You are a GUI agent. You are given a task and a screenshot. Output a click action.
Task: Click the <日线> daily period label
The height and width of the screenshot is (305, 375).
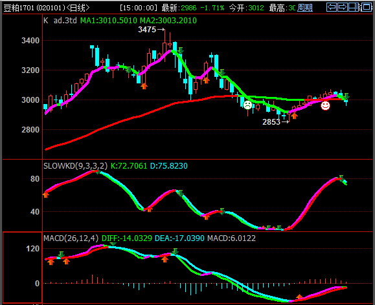click(78, 8)
